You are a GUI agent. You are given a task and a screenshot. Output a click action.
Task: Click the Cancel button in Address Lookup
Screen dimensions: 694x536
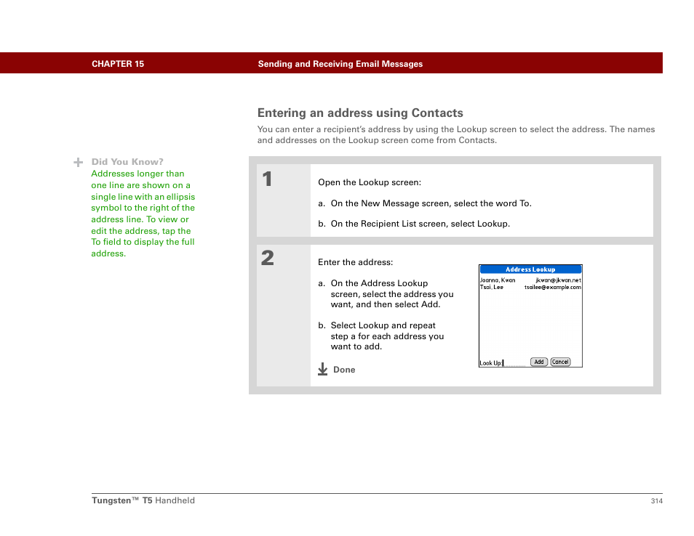(560, 362)
